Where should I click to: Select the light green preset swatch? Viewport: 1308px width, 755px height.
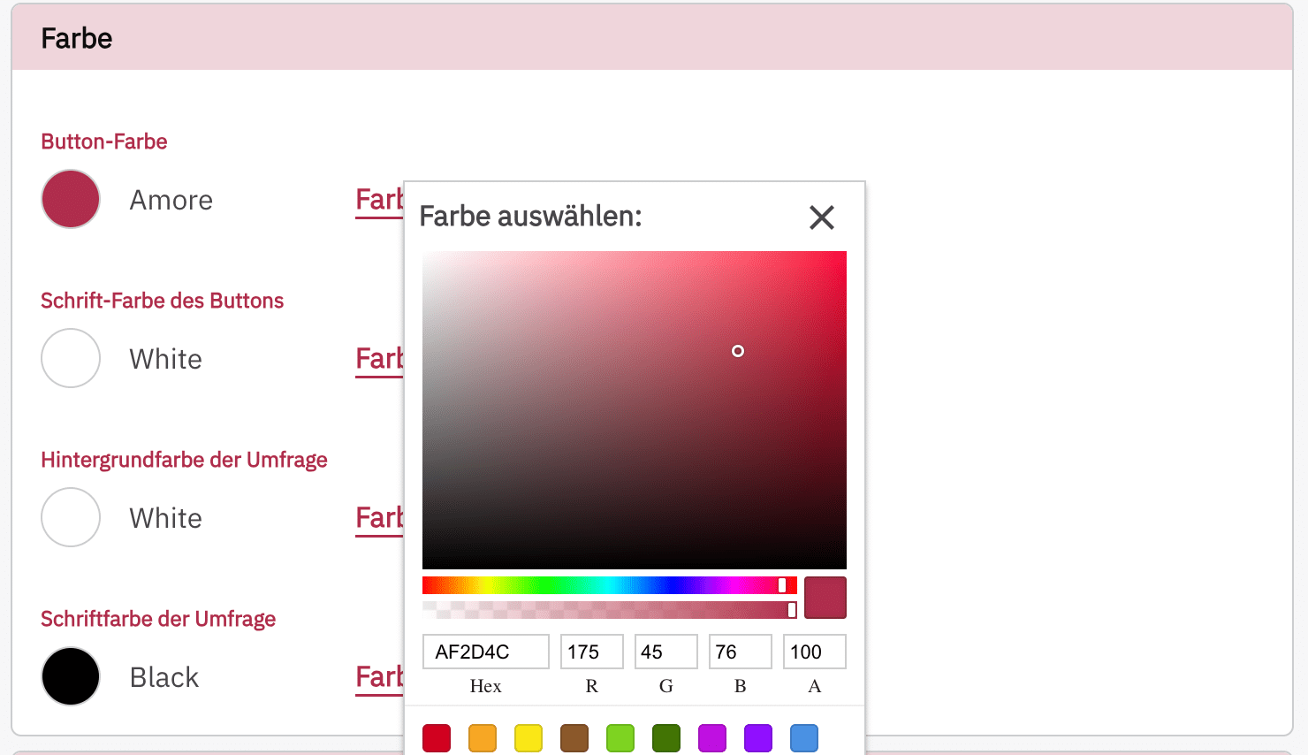[x=620, y=737]
